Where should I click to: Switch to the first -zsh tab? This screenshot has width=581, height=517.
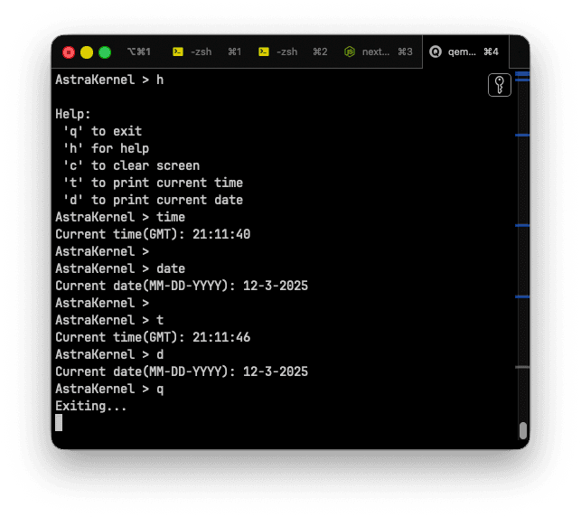(x=201, y=52)
